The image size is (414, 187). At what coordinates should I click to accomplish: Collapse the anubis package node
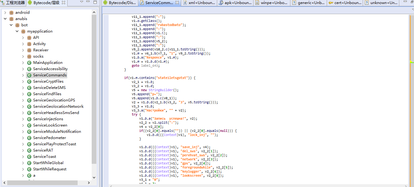point(5,19)
